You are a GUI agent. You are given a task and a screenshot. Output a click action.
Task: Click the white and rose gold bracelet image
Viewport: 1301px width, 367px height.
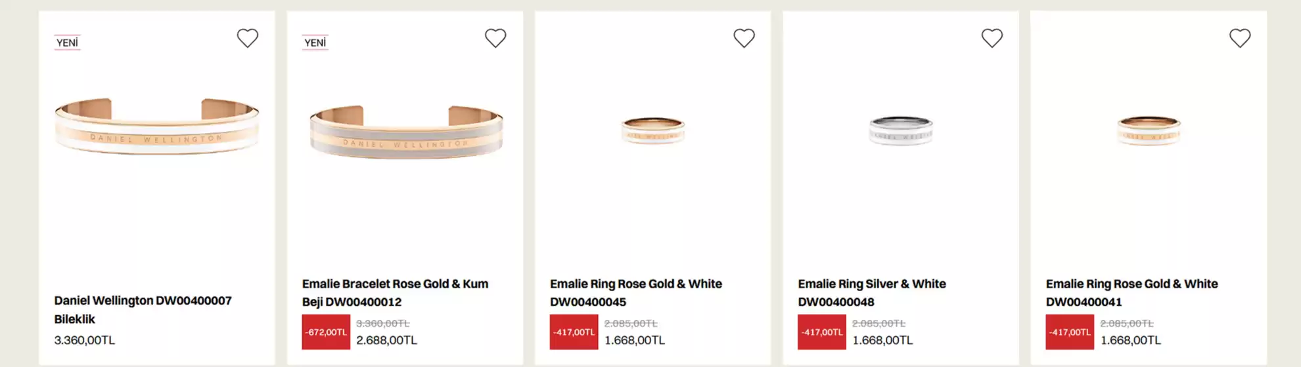click(x=156, y=128)
